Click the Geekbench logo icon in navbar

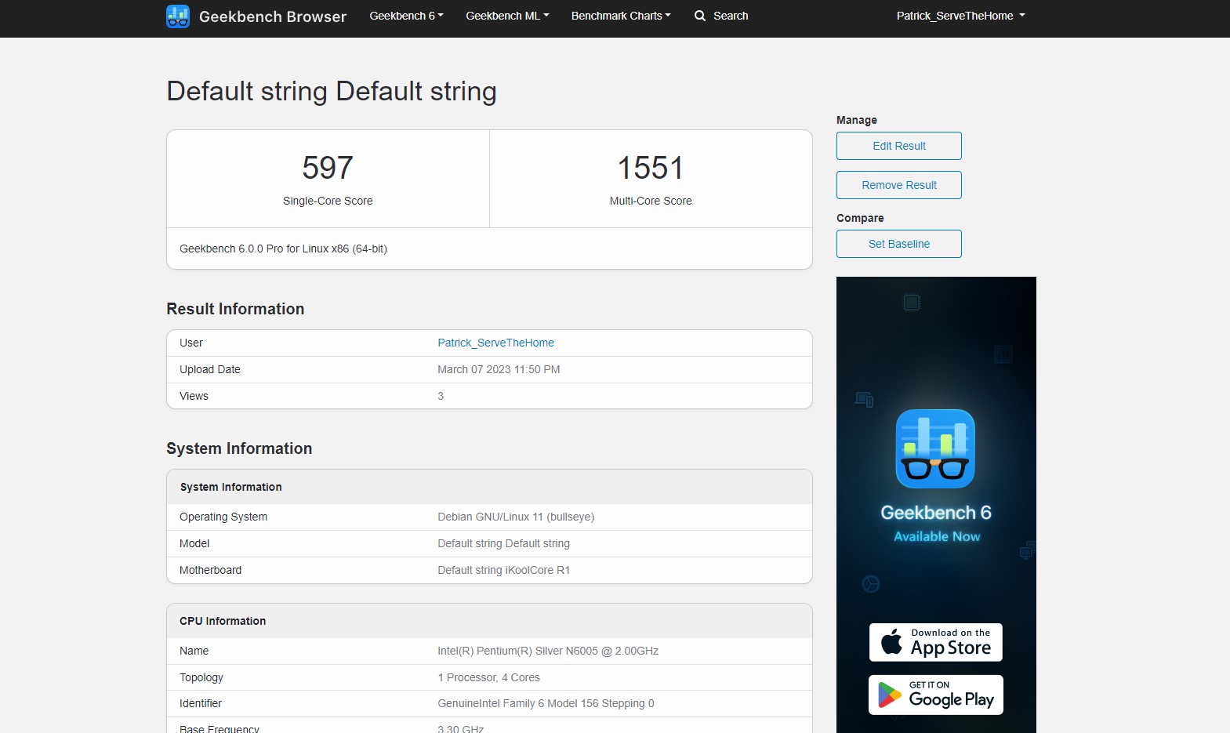[178, 16]
